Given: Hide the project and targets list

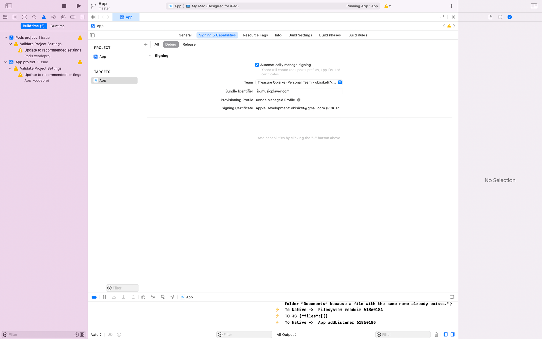Looking at the screenshot, I should 92,35.
